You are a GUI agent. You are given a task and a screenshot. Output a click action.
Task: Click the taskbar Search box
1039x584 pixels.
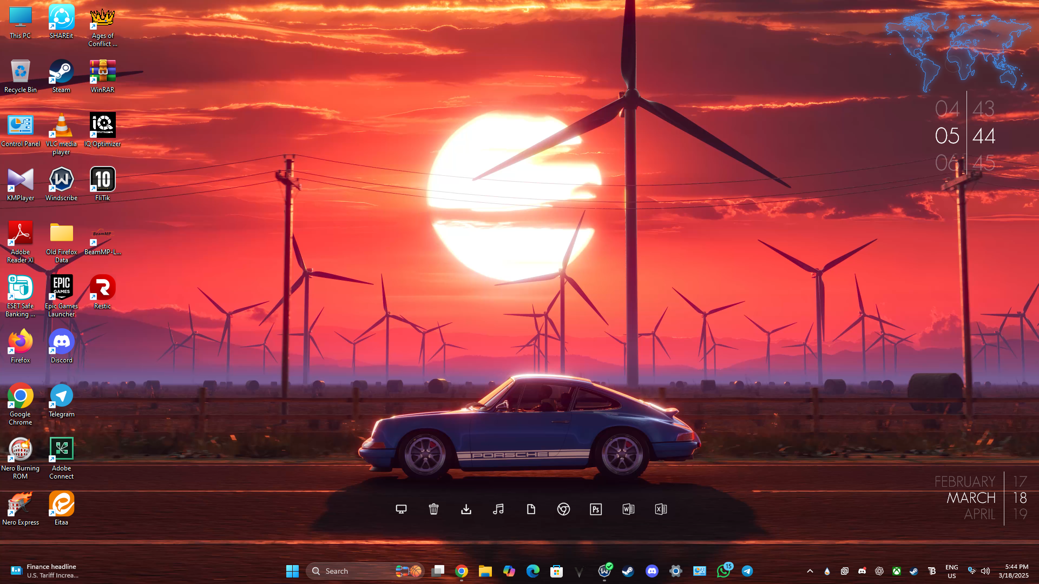point(365,571)
